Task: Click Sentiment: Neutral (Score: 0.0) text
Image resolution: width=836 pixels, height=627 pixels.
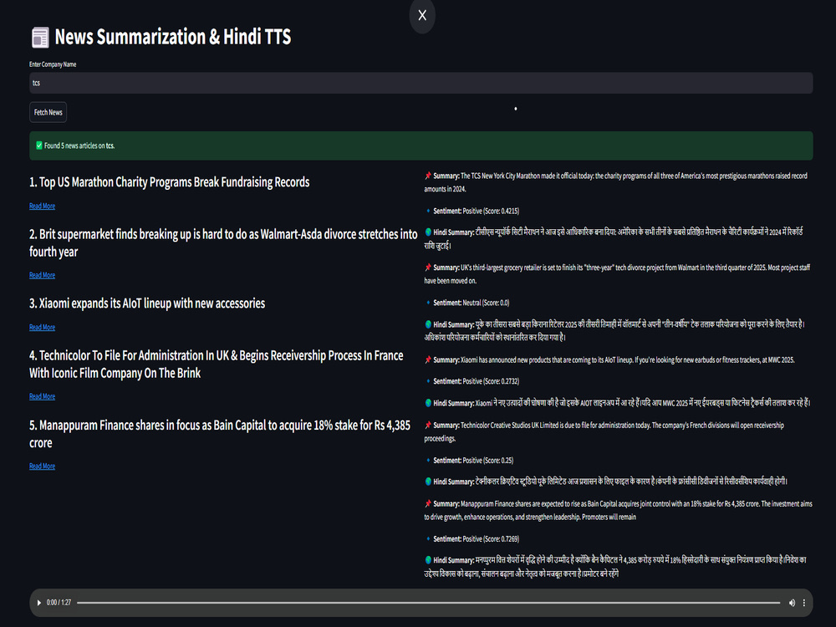Action: coord(472,303)
